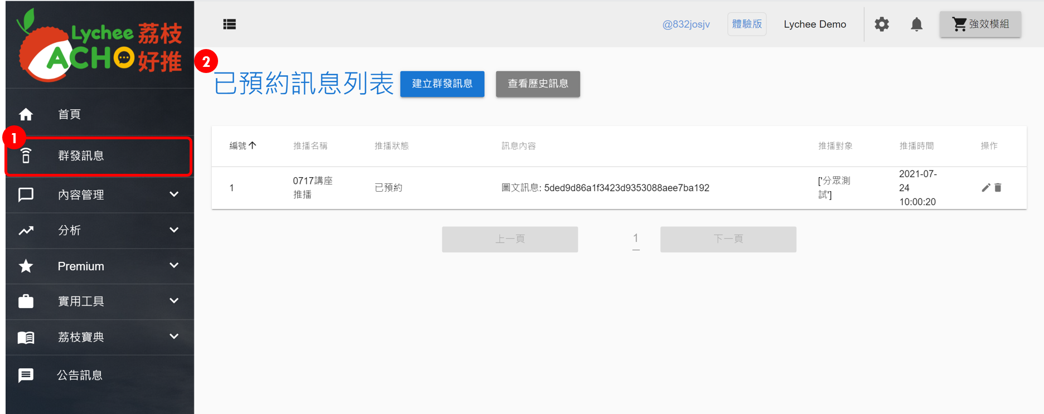Click the @832josjv account link
The height and width of the screenshot is (414, 1044).
click(686, 24)
